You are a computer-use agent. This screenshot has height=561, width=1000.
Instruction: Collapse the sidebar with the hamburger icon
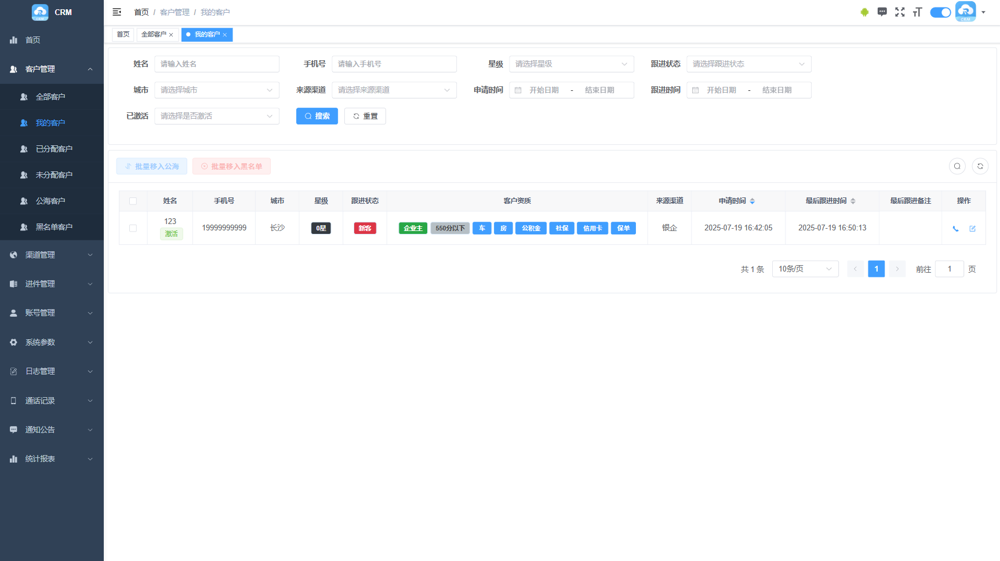(x=117, y=12)
